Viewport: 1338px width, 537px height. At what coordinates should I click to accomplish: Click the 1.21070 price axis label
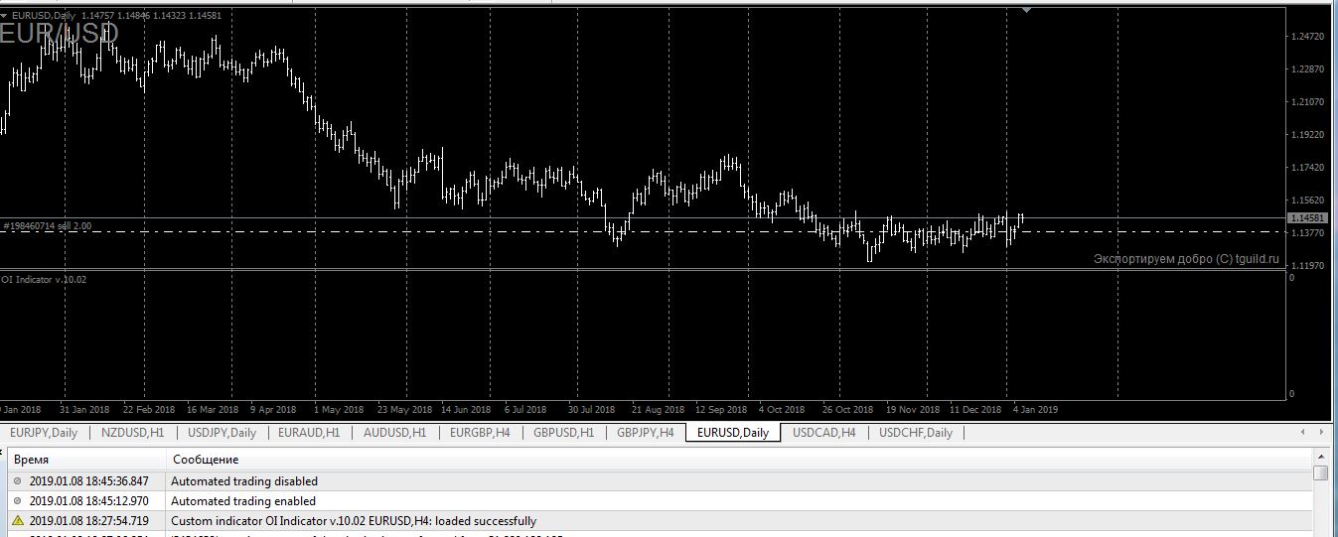click(1307, 101)
